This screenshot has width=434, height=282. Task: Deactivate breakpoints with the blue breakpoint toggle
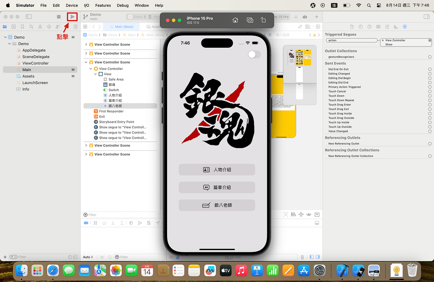point(86,223)
